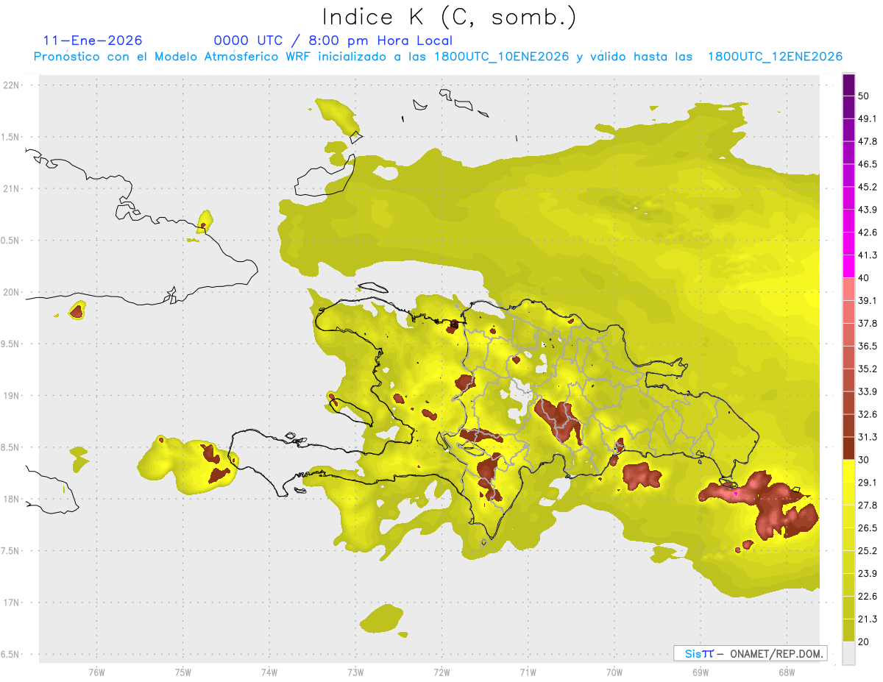Screen dimensions: 883x682
Task: Click the '73W' longitude axis label
Action: click(355, 672)
